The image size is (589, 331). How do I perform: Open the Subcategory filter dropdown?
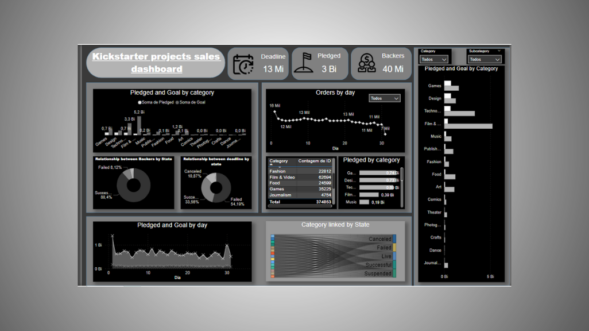pyautogui.click(x=484, y=59)
